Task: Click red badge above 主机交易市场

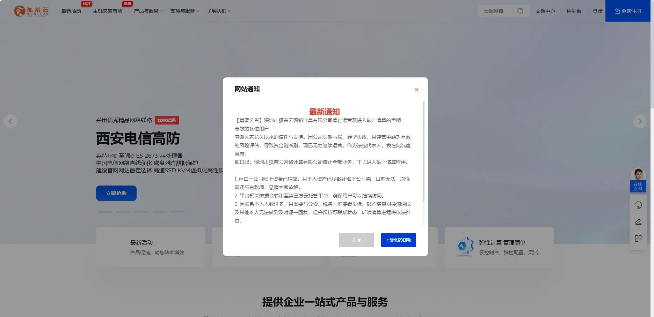Action: pos(128,4)
